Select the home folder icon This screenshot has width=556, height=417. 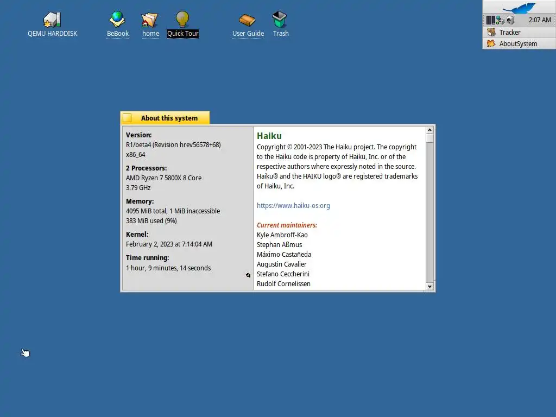150,20
